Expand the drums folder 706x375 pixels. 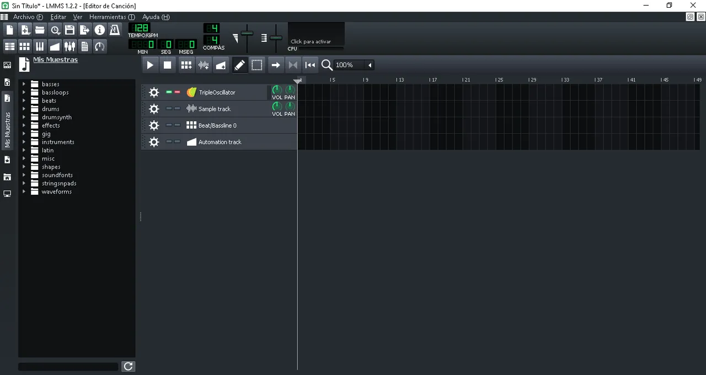pyautogui.click(x=24, y=109)
